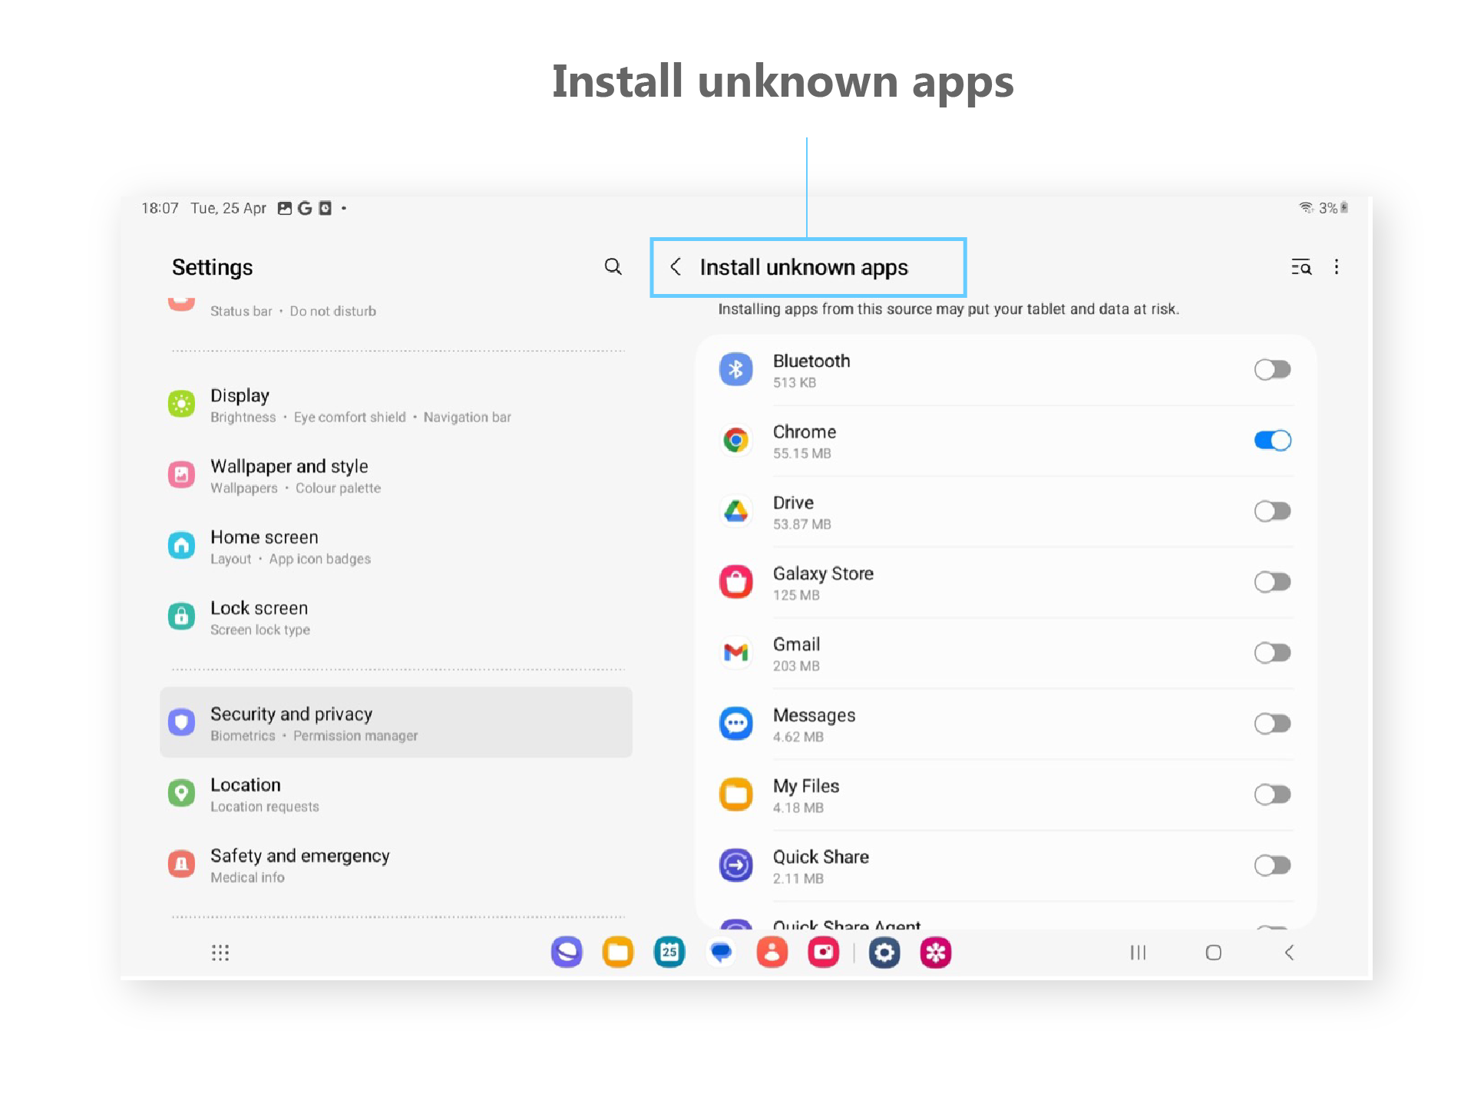Viewport: 1474px width, 1100px height.
Task: Disable the Chrome unknown apps toggle
Action: pos(1272,441)
